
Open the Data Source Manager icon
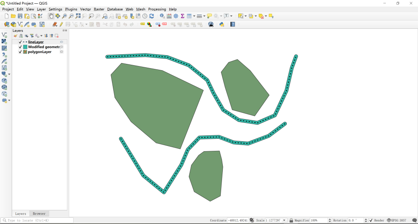coord(7,24)
